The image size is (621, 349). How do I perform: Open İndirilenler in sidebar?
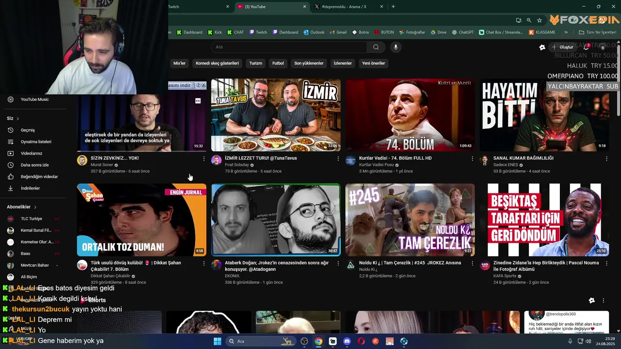point(34,188)
